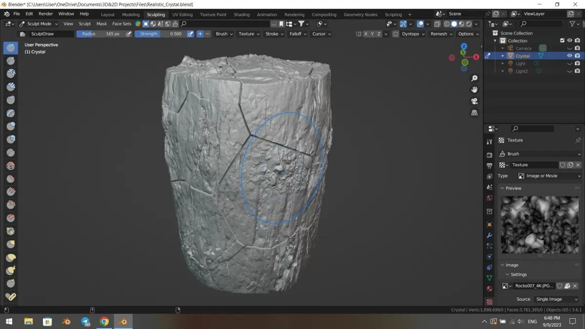Image resolution: width=585 pixels, height=329 pixels.
Task: Hide the Crystal object via eye icon
Action: (569, 56)
